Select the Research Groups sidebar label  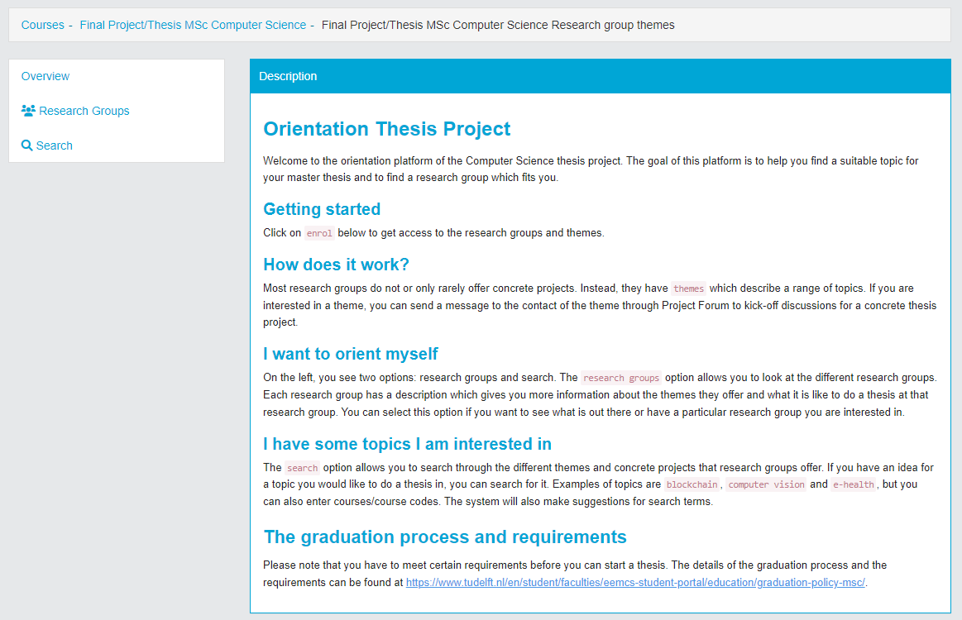[x=84, y=111]
